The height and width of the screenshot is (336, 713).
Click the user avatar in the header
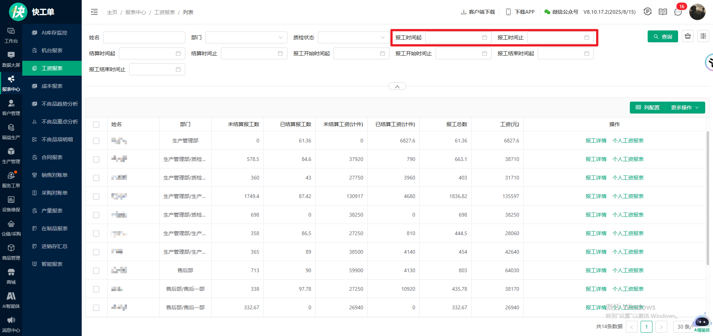697,12
